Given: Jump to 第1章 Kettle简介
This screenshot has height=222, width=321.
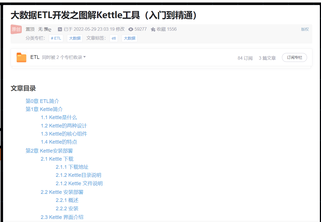Looking at the screenshot, I should point(44,109).
